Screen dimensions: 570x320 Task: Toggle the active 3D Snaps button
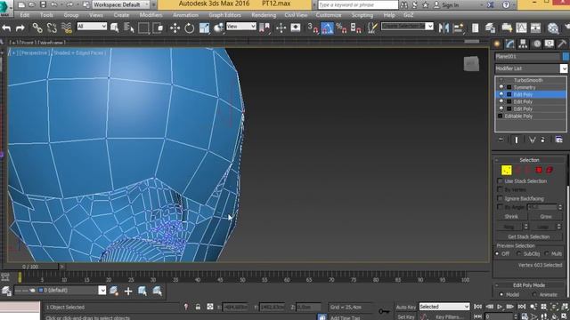[x=313, y=28]
